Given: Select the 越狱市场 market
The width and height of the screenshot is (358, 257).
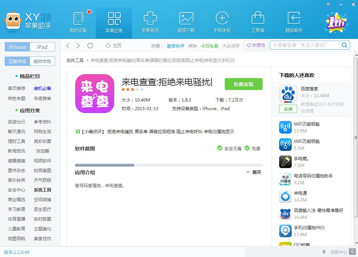Looking at the screenshot, I should tap(42, 62).
